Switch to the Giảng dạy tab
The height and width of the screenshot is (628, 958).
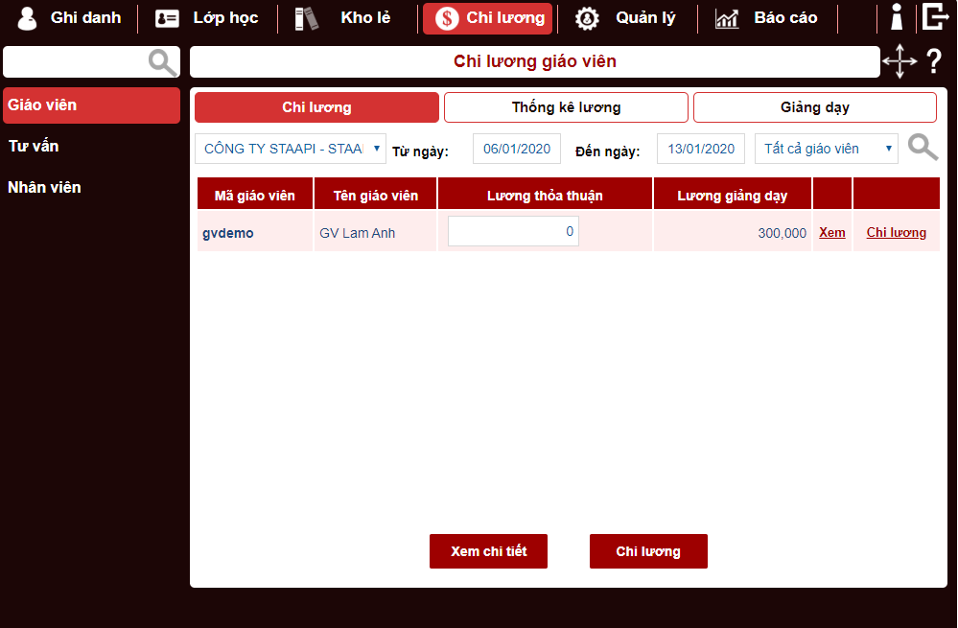pyautogui.click(x=814, y=107)
